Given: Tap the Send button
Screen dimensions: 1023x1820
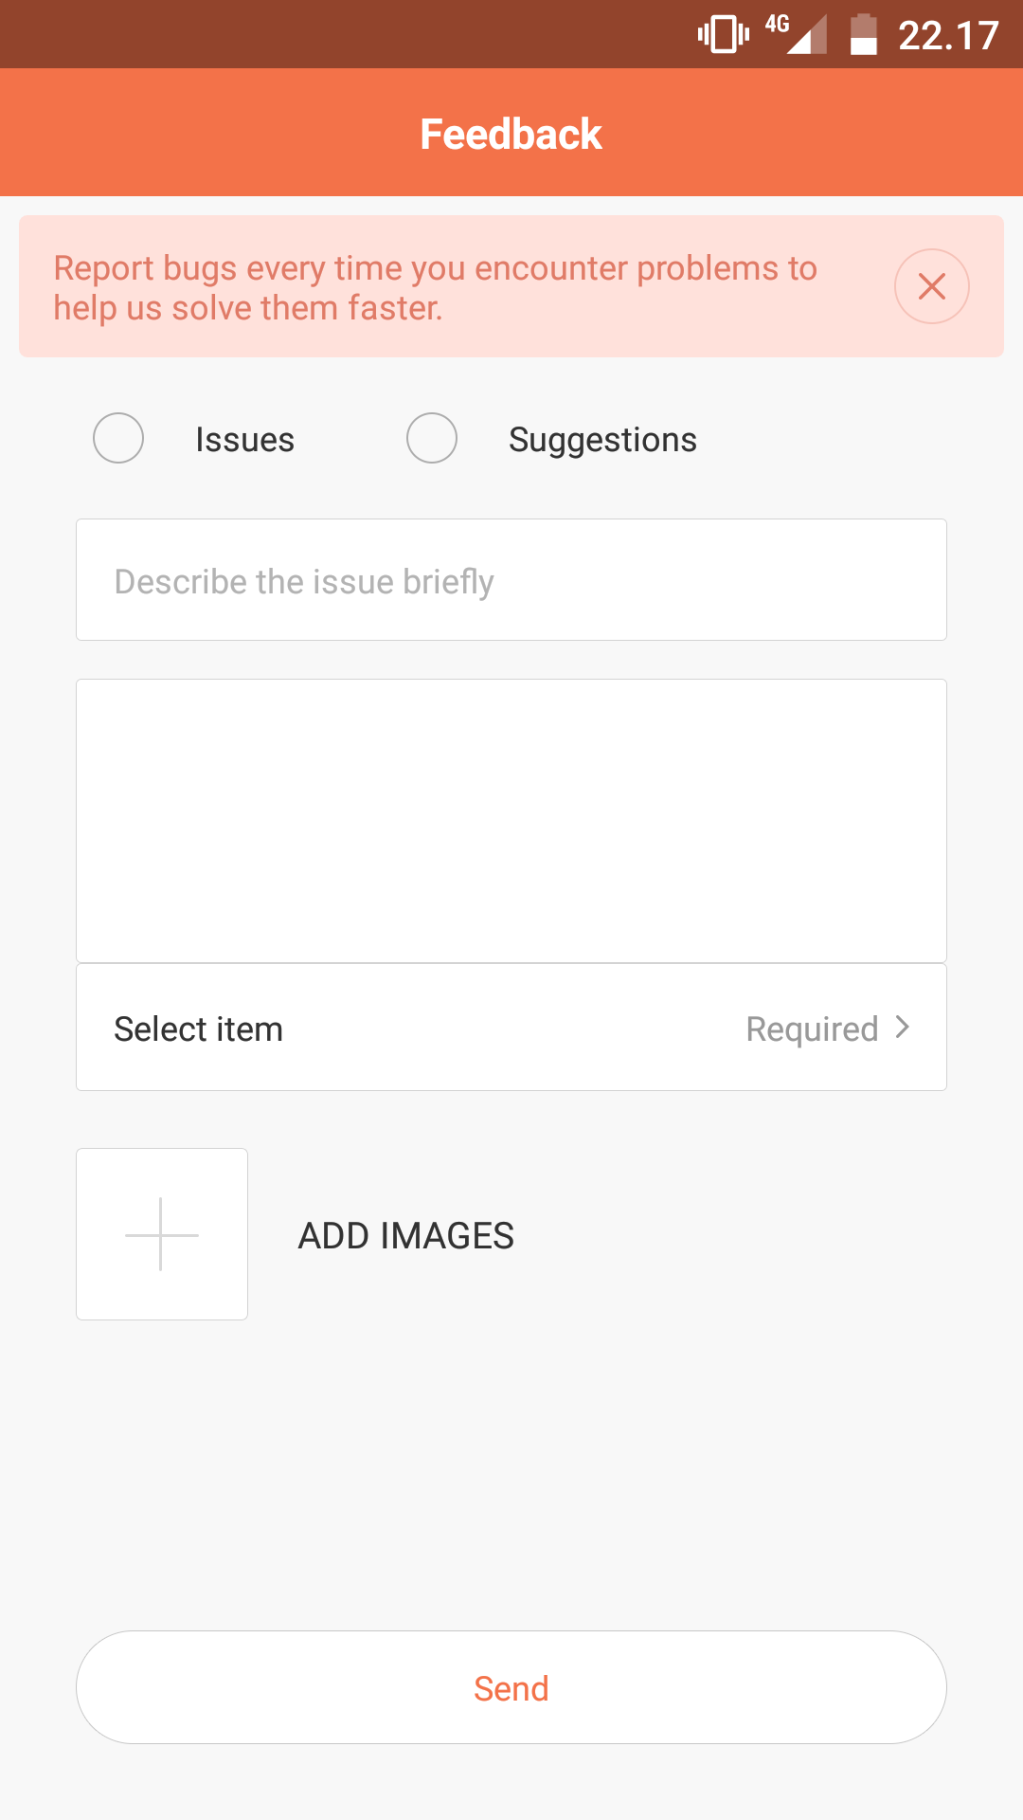Looking at the screenshot, I should [x=511, y=1687].
